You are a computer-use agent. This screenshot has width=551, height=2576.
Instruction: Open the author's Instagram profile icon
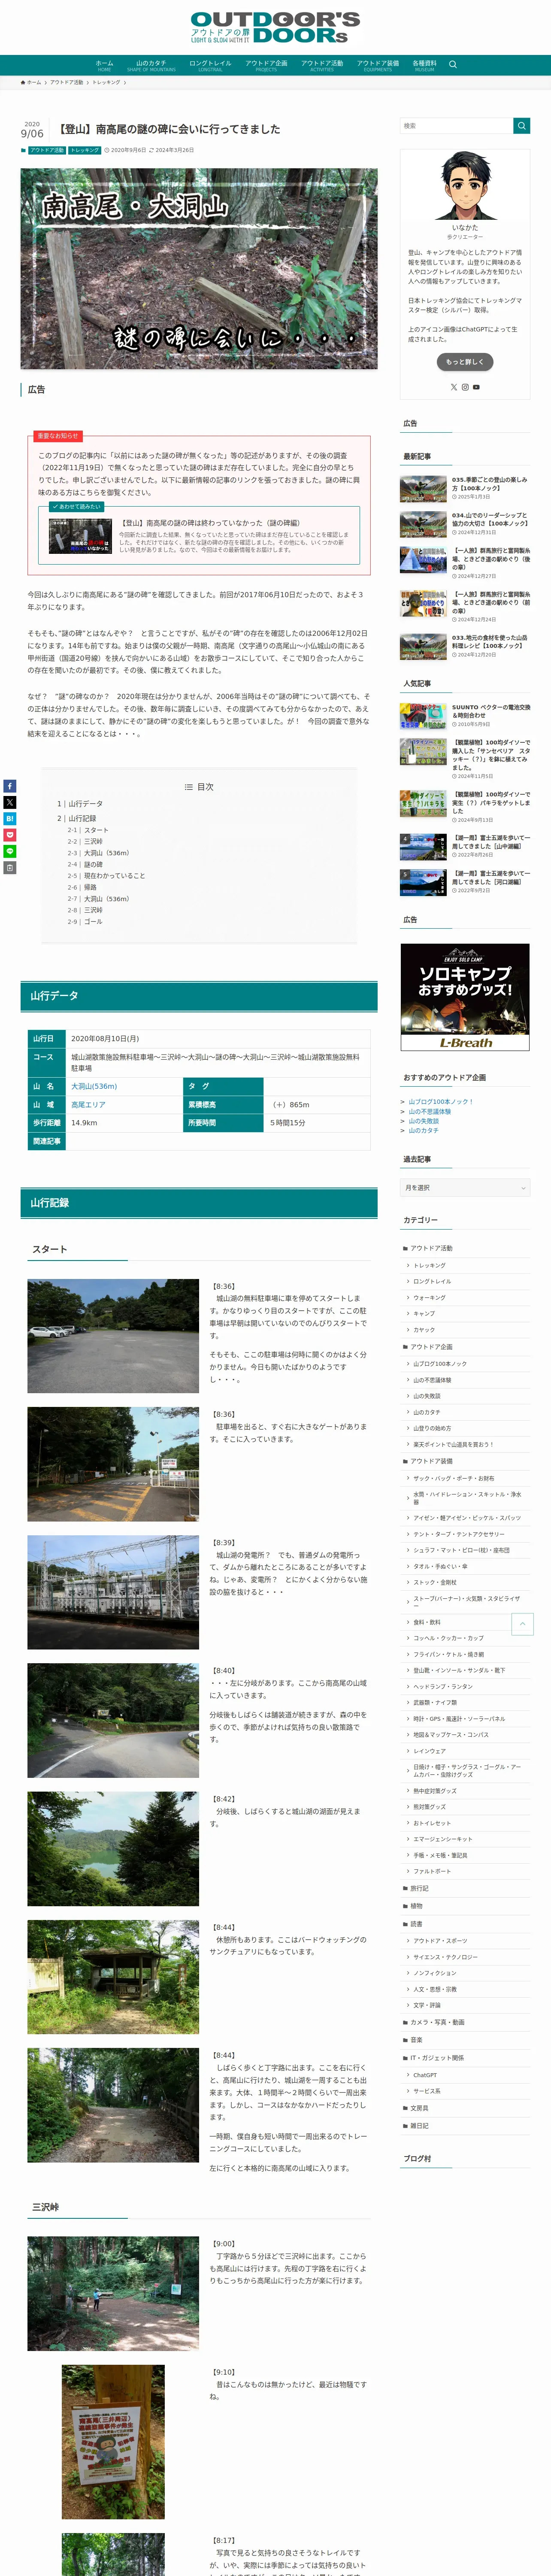tap(465, 387)
